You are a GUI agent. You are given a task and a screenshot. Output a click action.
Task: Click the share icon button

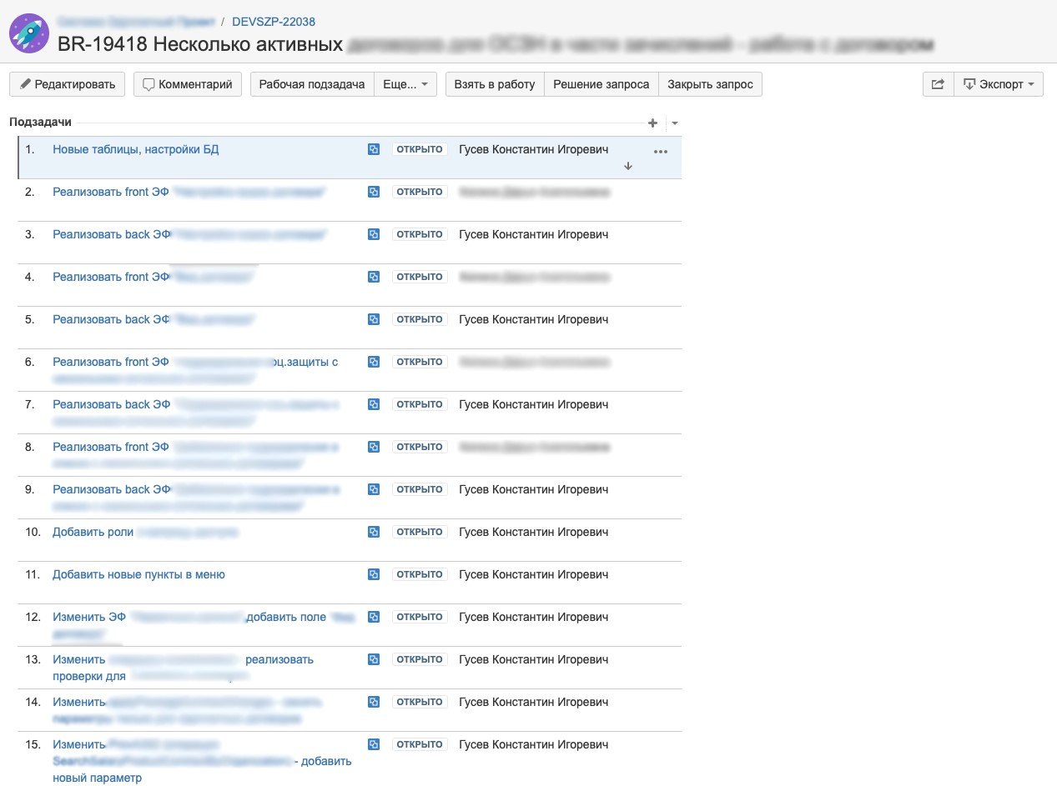[938, 84]
